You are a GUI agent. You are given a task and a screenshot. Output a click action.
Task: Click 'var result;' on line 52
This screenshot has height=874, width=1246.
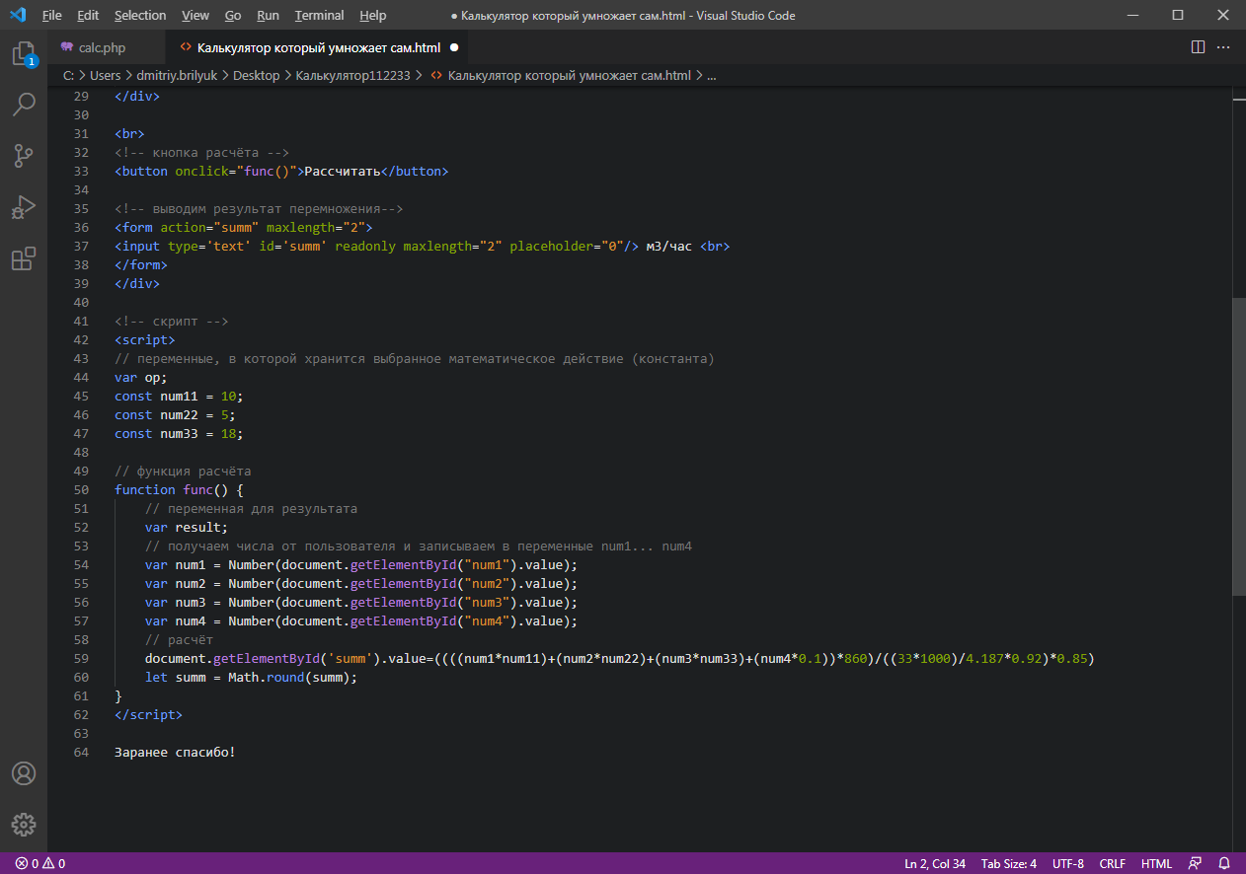(187, 527)
